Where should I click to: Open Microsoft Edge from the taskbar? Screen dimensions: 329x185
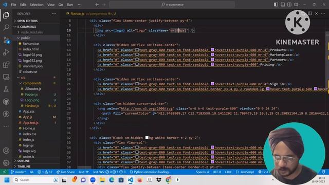[112, 180]
